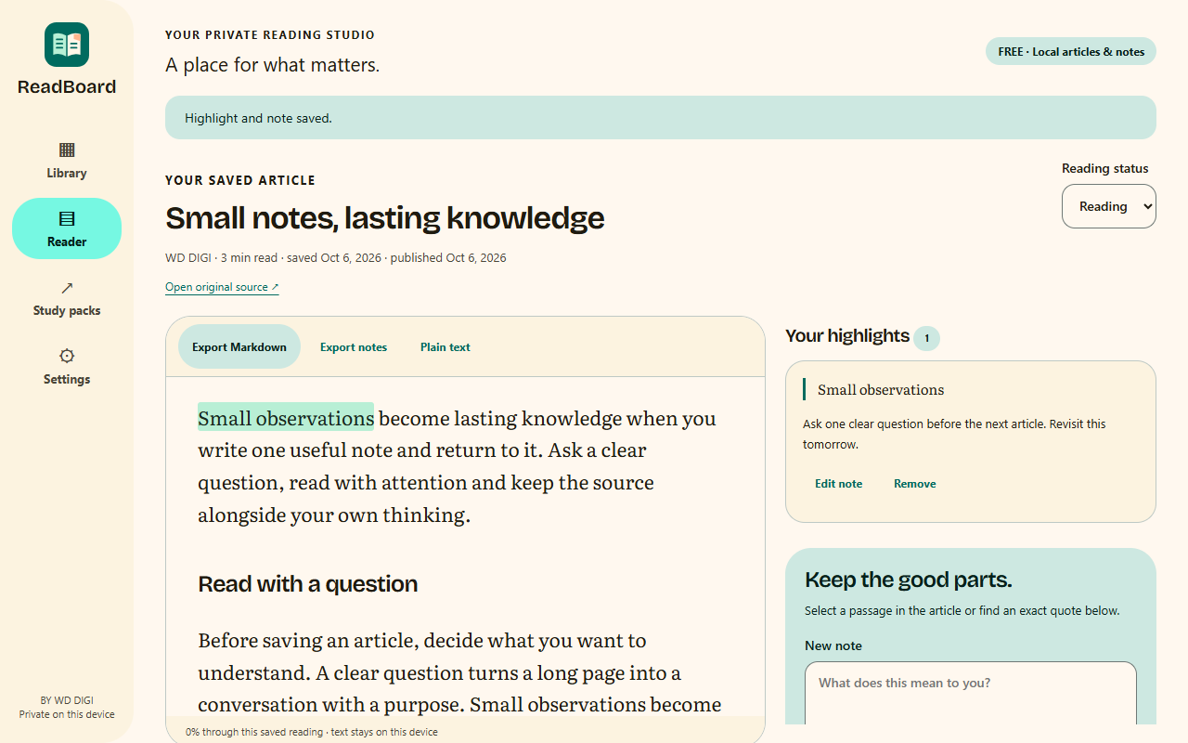Click the 'YOUR PRIVATE READING STUDIO' label
Viewport: 1188px width, 743px height.
270,35
